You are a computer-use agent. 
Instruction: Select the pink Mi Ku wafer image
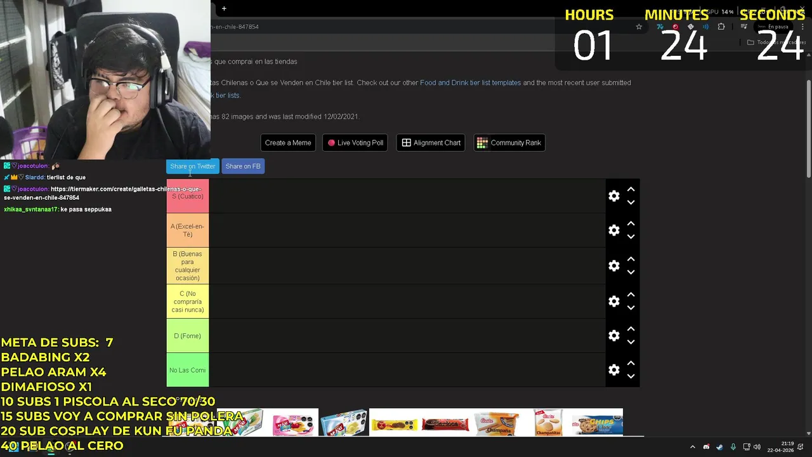click(x=292, y=423)
